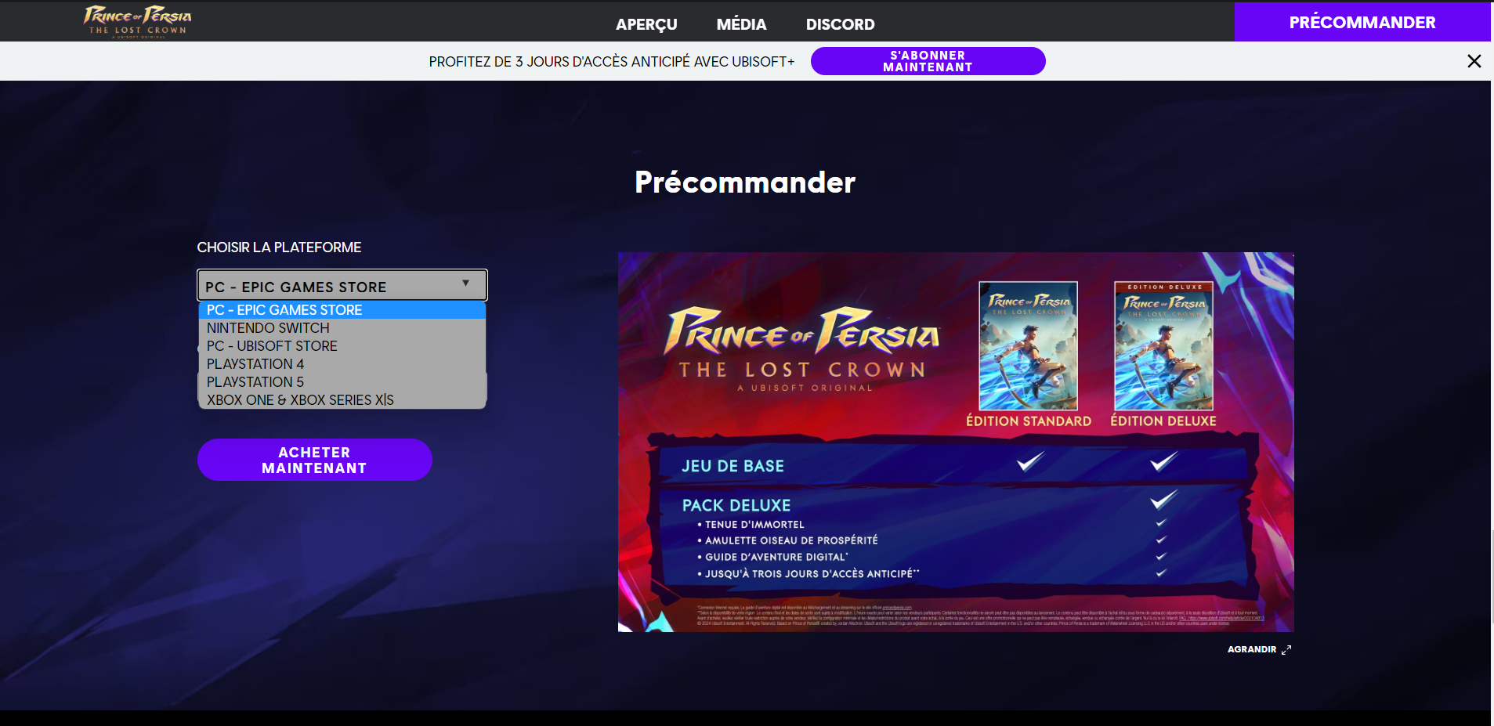Click the AGRANDIR expand arrows icon
Screen dimensions: 1494x726
tap(1286, 649)
